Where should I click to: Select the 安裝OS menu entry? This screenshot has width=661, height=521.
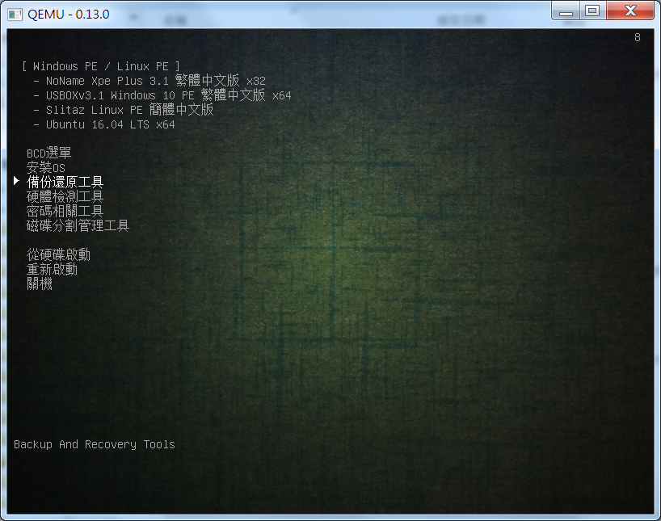[45, 167]
